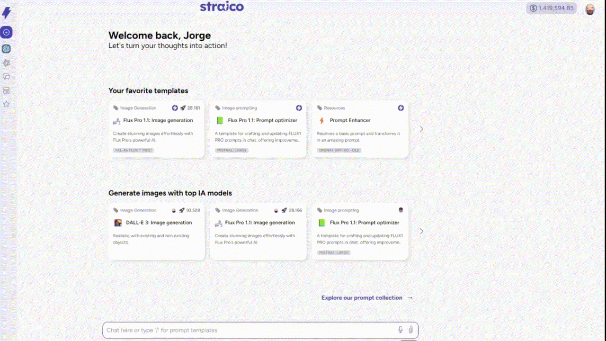Click the rocket icon beside 93,528
The width and height of the screenshot is (606, 341).
[182, 210]
